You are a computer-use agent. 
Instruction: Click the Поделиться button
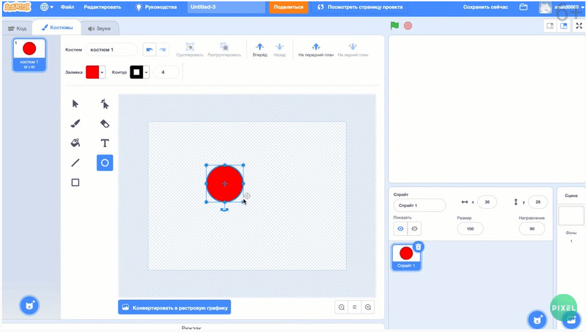(288, 7)
